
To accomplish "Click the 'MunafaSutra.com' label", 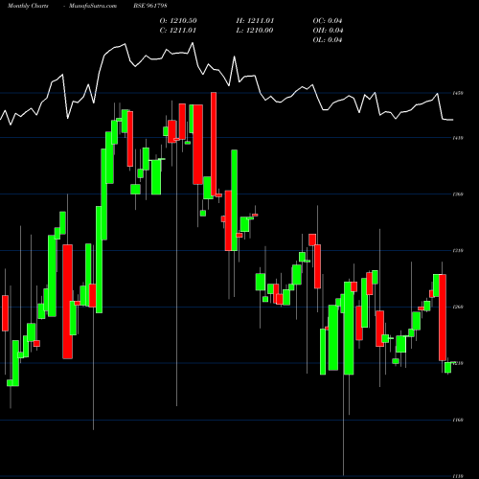I will coord(93,6).
